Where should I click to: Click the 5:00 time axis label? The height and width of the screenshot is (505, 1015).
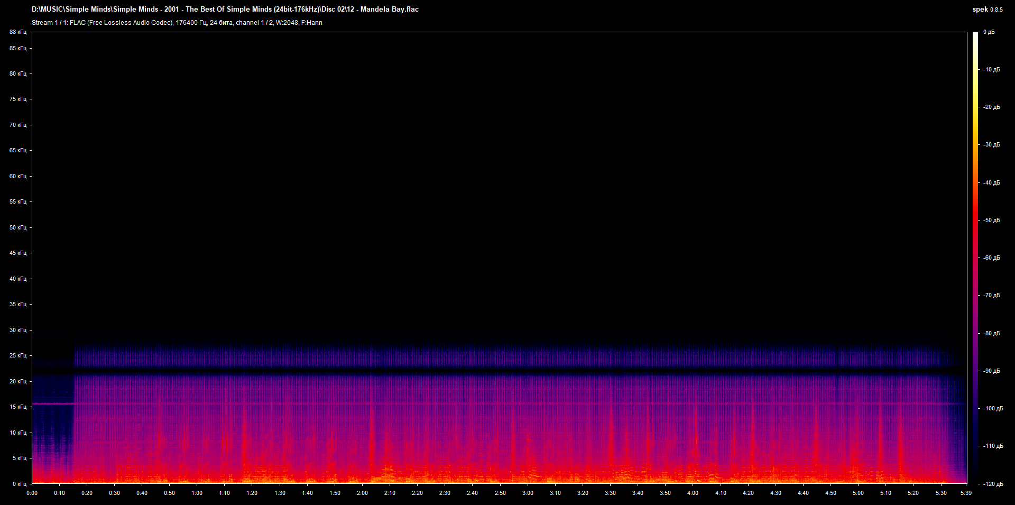(x=858, y=493)
